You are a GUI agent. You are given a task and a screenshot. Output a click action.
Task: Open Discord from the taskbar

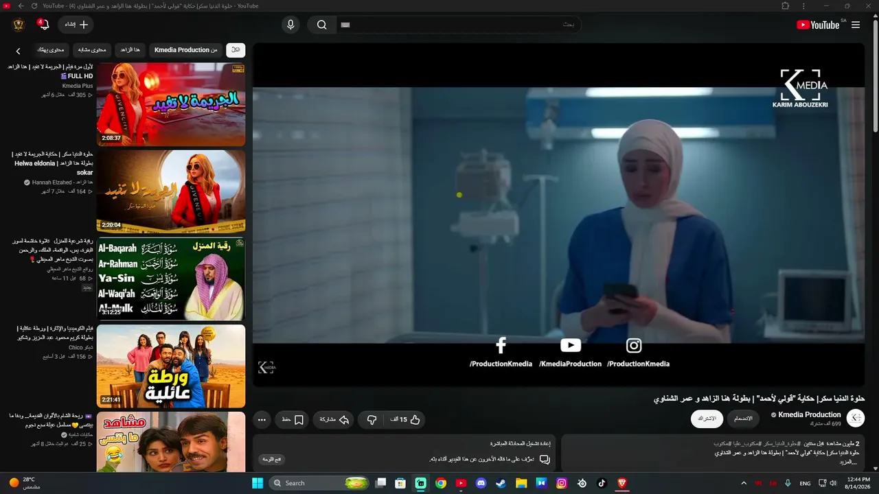pos(481,483)
